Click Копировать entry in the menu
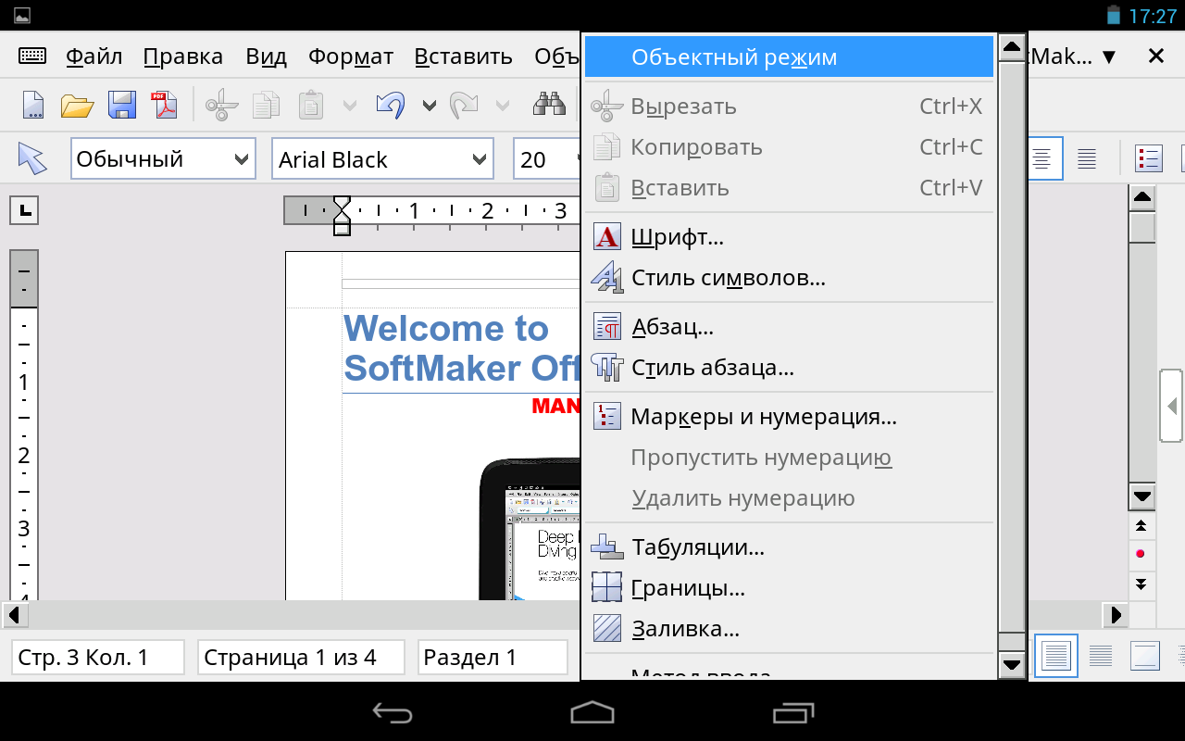1185x741 pixels. (789, 146)
